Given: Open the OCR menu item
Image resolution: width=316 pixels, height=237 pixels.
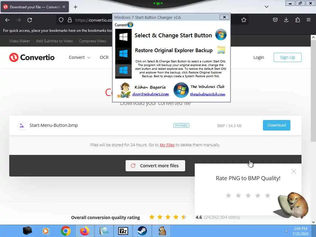Looking at the screenshot, I should (104, 57).
